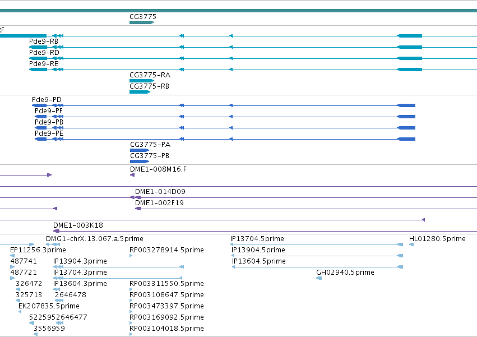The width and height of the screenshot is (477, 337).
Task: Click the Pde9-PD protein label
Action: click(x=47, y=100)
